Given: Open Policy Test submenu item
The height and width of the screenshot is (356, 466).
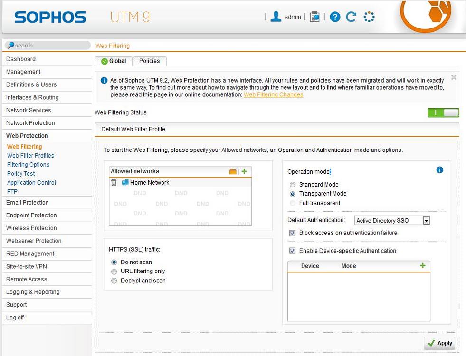Looking at the screenshot, I should (21, 174).
